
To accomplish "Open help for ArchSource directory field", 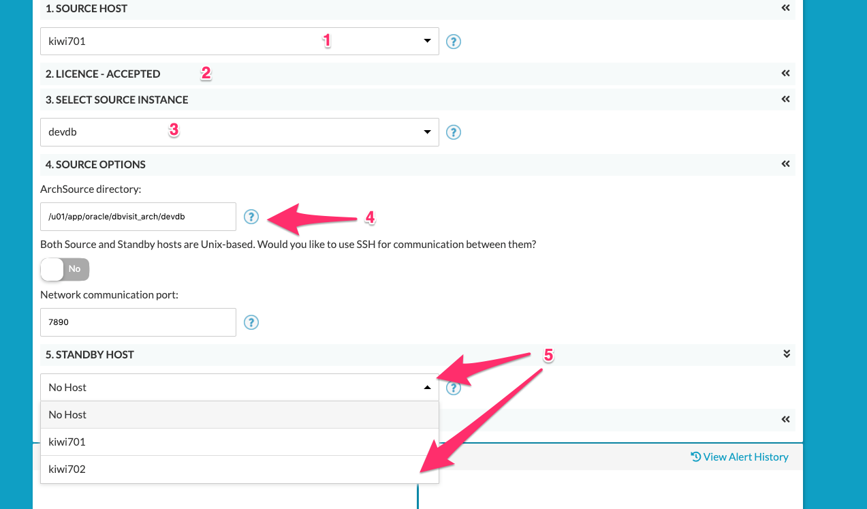I will pos(251,217).
